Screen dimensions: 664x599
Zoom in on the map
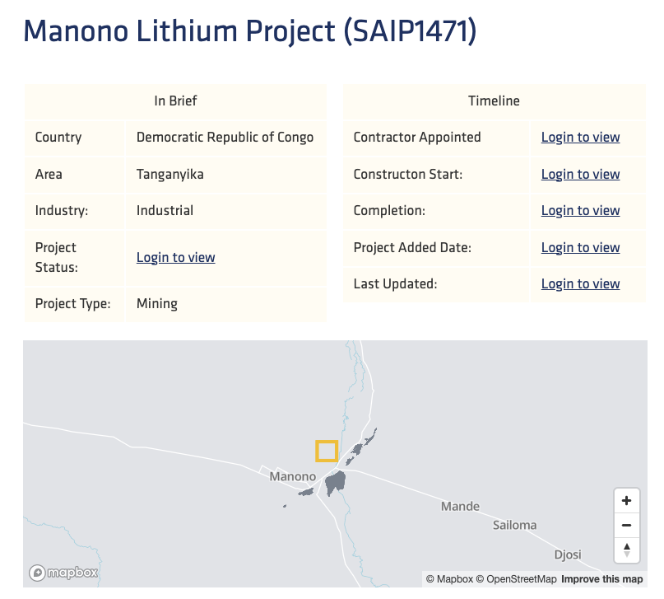point(626,501)
